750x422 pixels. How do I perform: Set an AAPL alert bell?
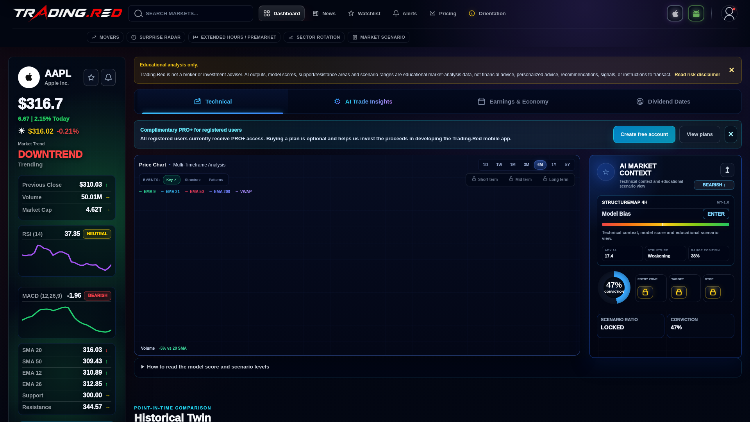tap(108, 77)
